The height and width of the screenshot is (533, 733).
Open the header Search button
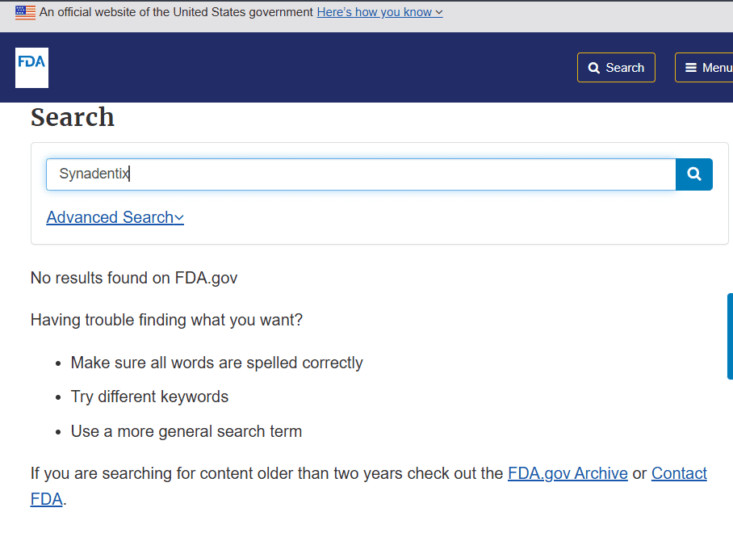[x=616, y=68]
